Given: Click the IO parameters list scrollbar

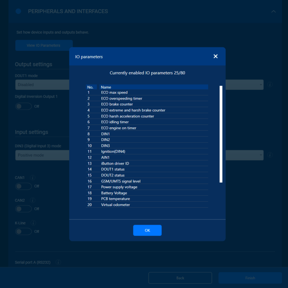Looking at the screenshot, I should 221,134.
